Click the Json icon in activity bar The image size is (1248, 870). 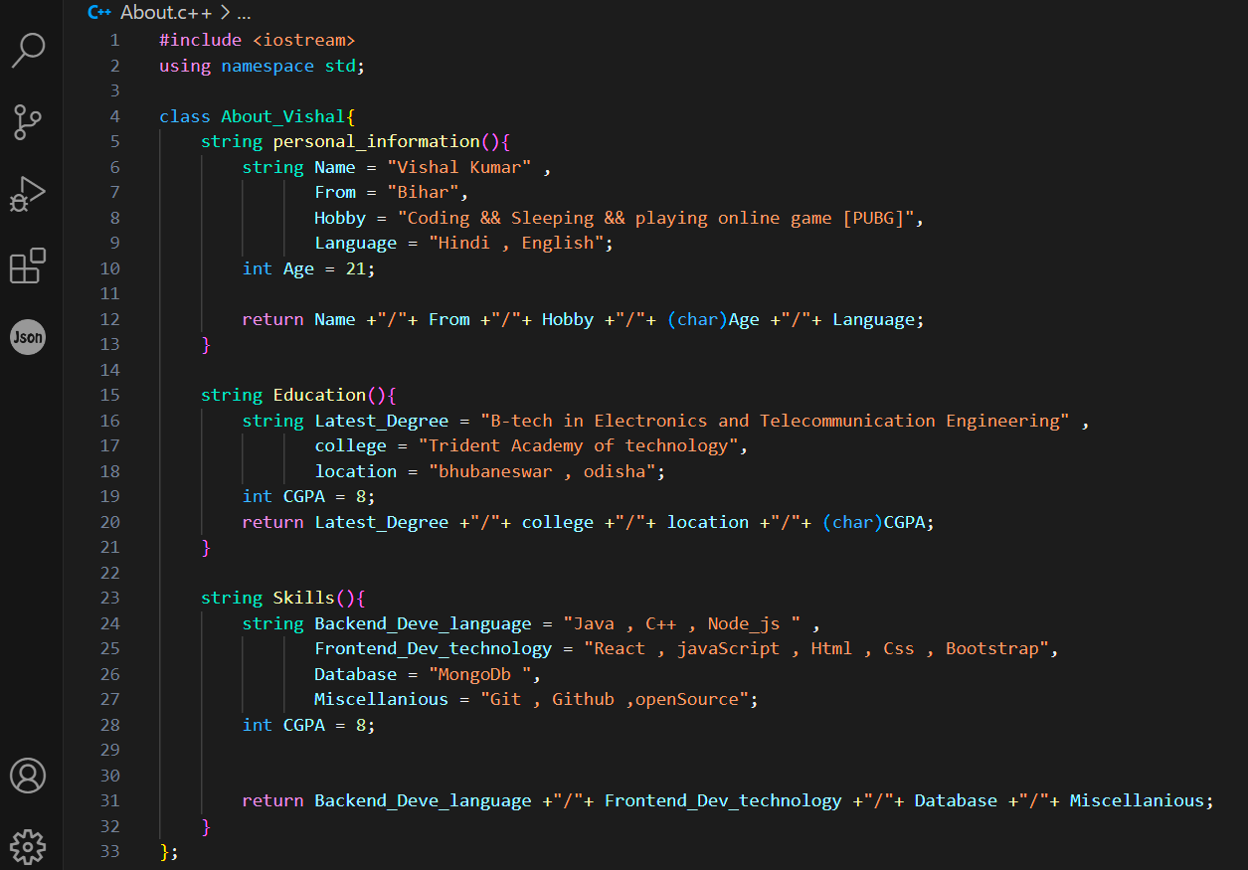coord(28,338)
